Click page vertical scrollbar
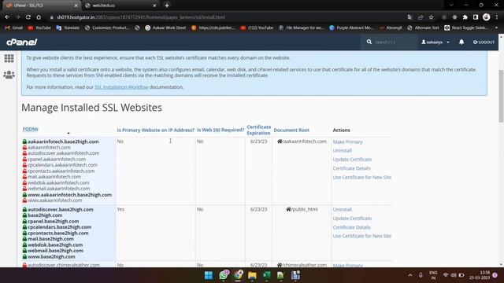Viewport: 504px width, 283px height. tap(501, 96)
